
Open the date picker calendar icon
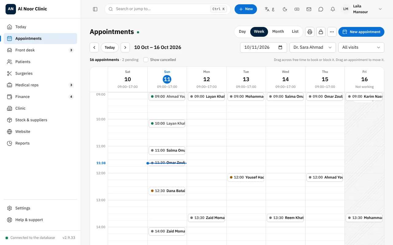pyautogui.click(x=280, y=47)
